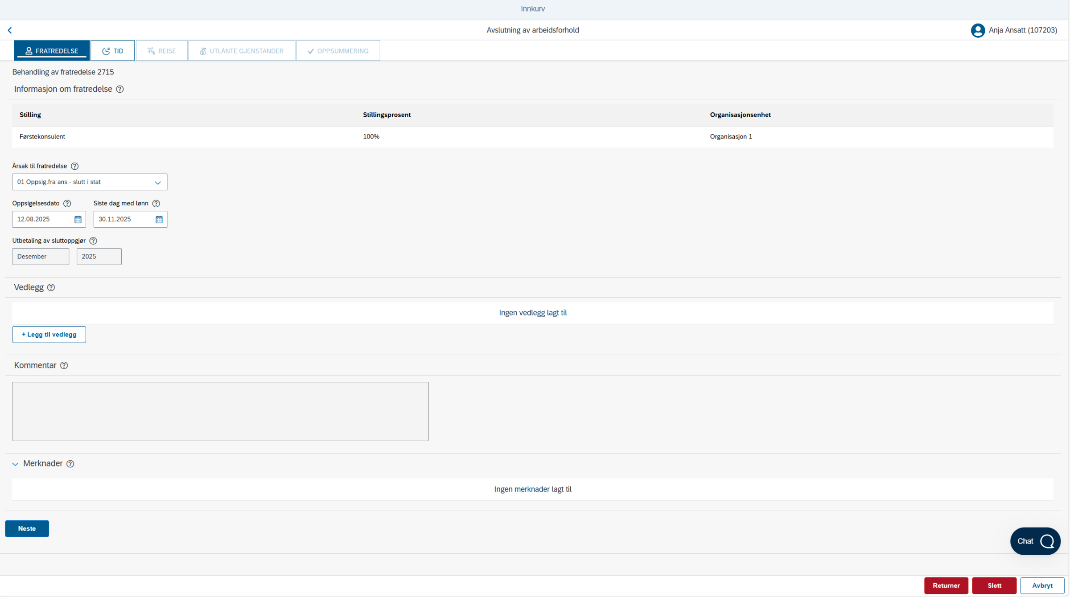Switch to the TID tab

(x=113, y=51)
